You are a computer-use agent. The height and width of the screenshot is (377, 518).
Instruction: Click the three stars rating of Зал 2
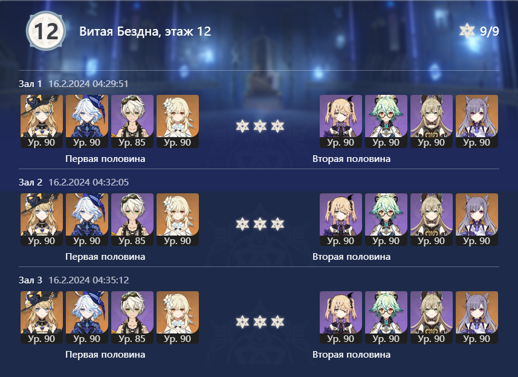tap(260, 224)
